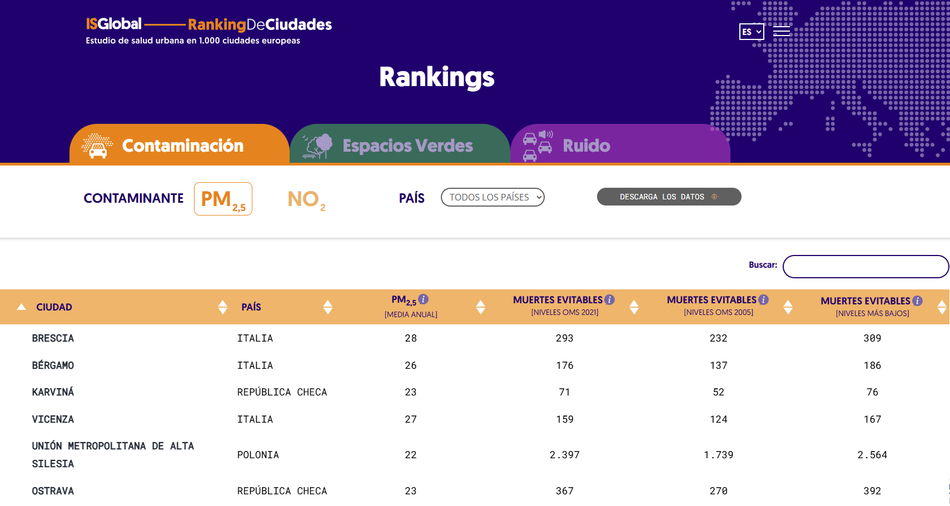The image size is (950, 506).
Task: Click the download icon inside DESCARGA LOS DATOS
Action: [714, 197]
